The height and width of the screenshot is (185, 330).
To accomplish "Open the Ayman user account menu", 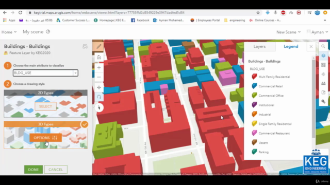I will click(x=318, y=32).
